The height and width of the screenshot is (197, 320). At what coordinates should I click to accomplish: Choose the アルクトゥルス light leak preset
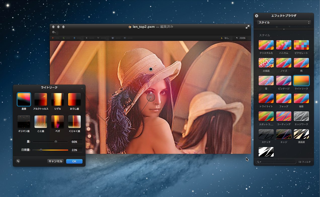(x=41, y=99)
